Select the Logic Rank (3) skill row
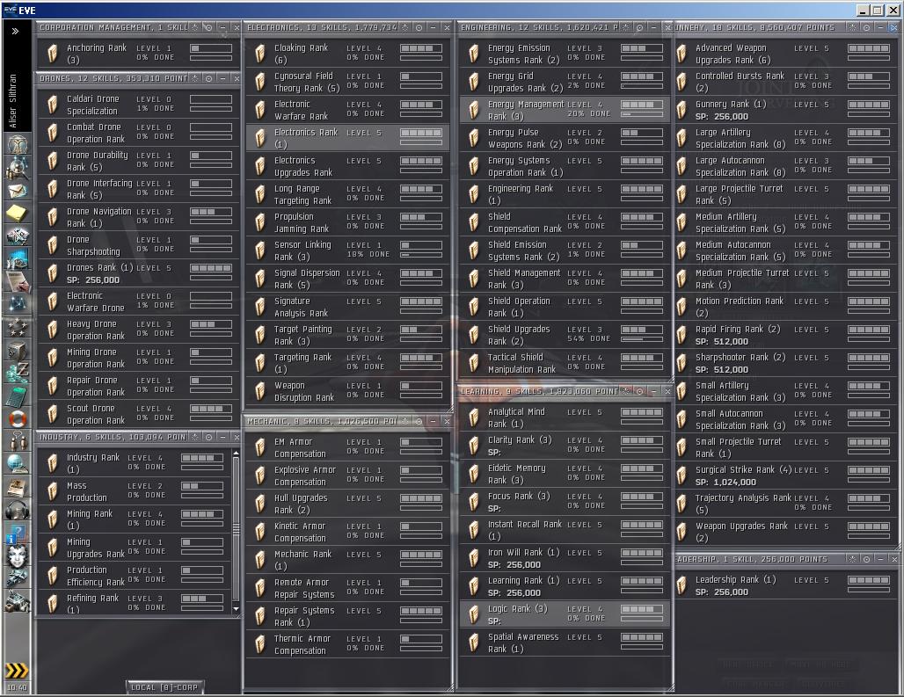 [x=565, y=614]
